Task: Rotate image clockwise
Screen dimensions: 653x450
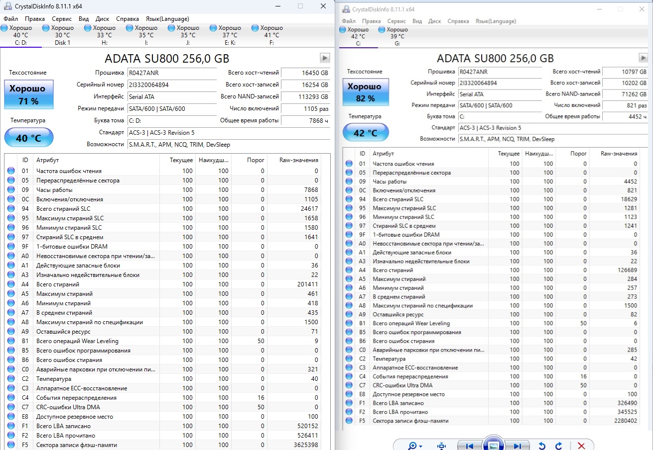Action: point(559,446)
